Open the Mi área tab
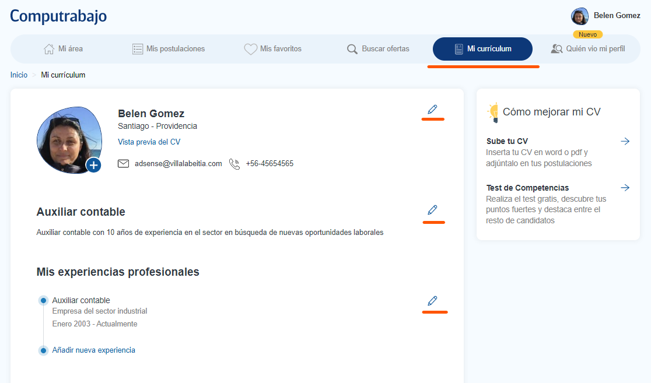Viewport: 651px width, 383px height. pyautogui.click(x=64, y=49)
